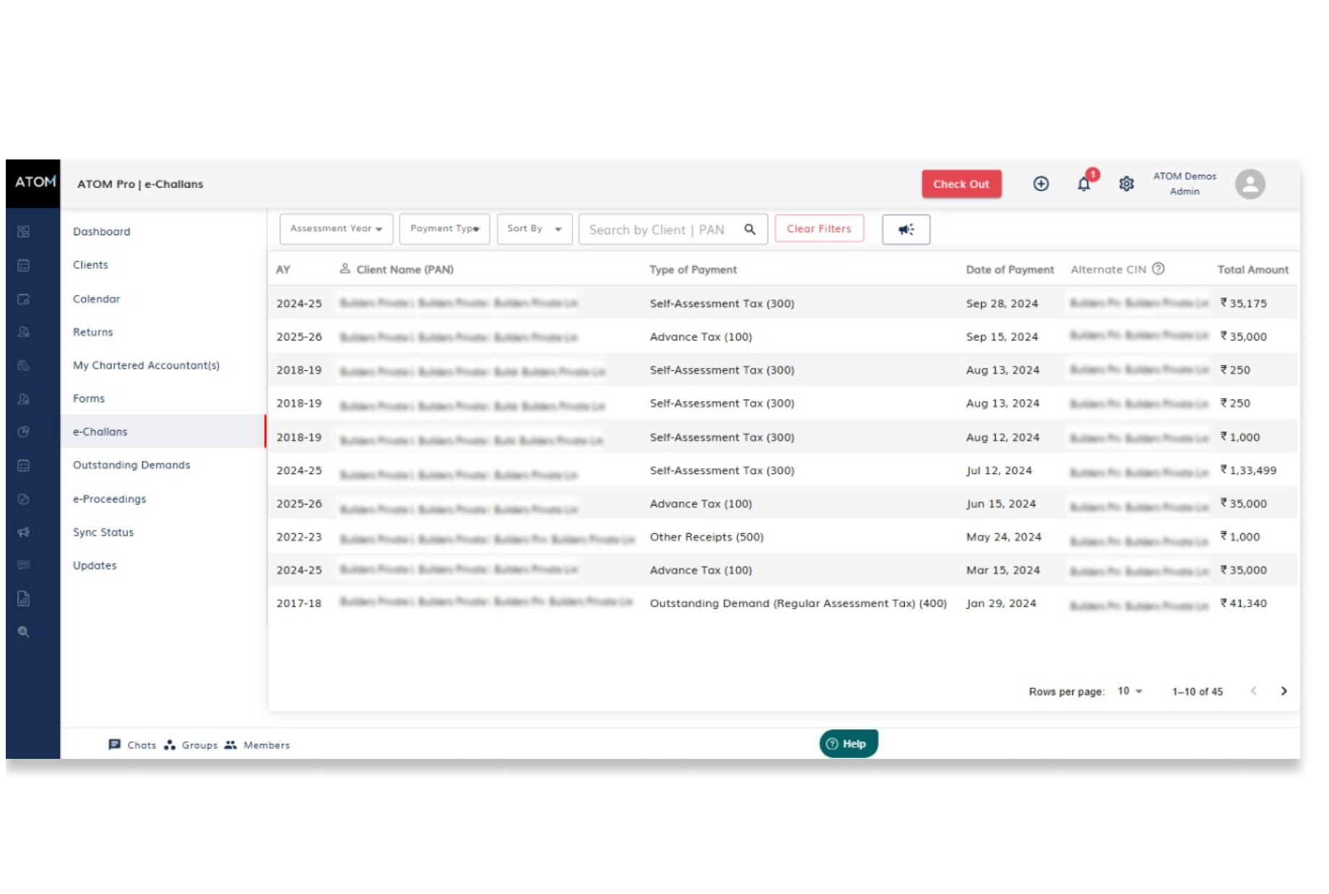Open Chats from the bottom bar

(132, 745)
